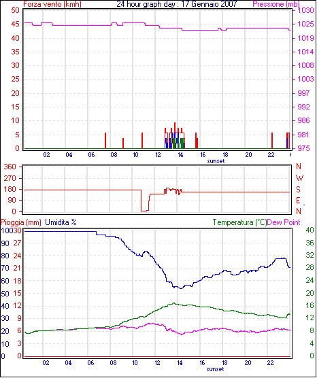Click the tallest red wind gust bar
317x378 pixels.
(175, 135)
